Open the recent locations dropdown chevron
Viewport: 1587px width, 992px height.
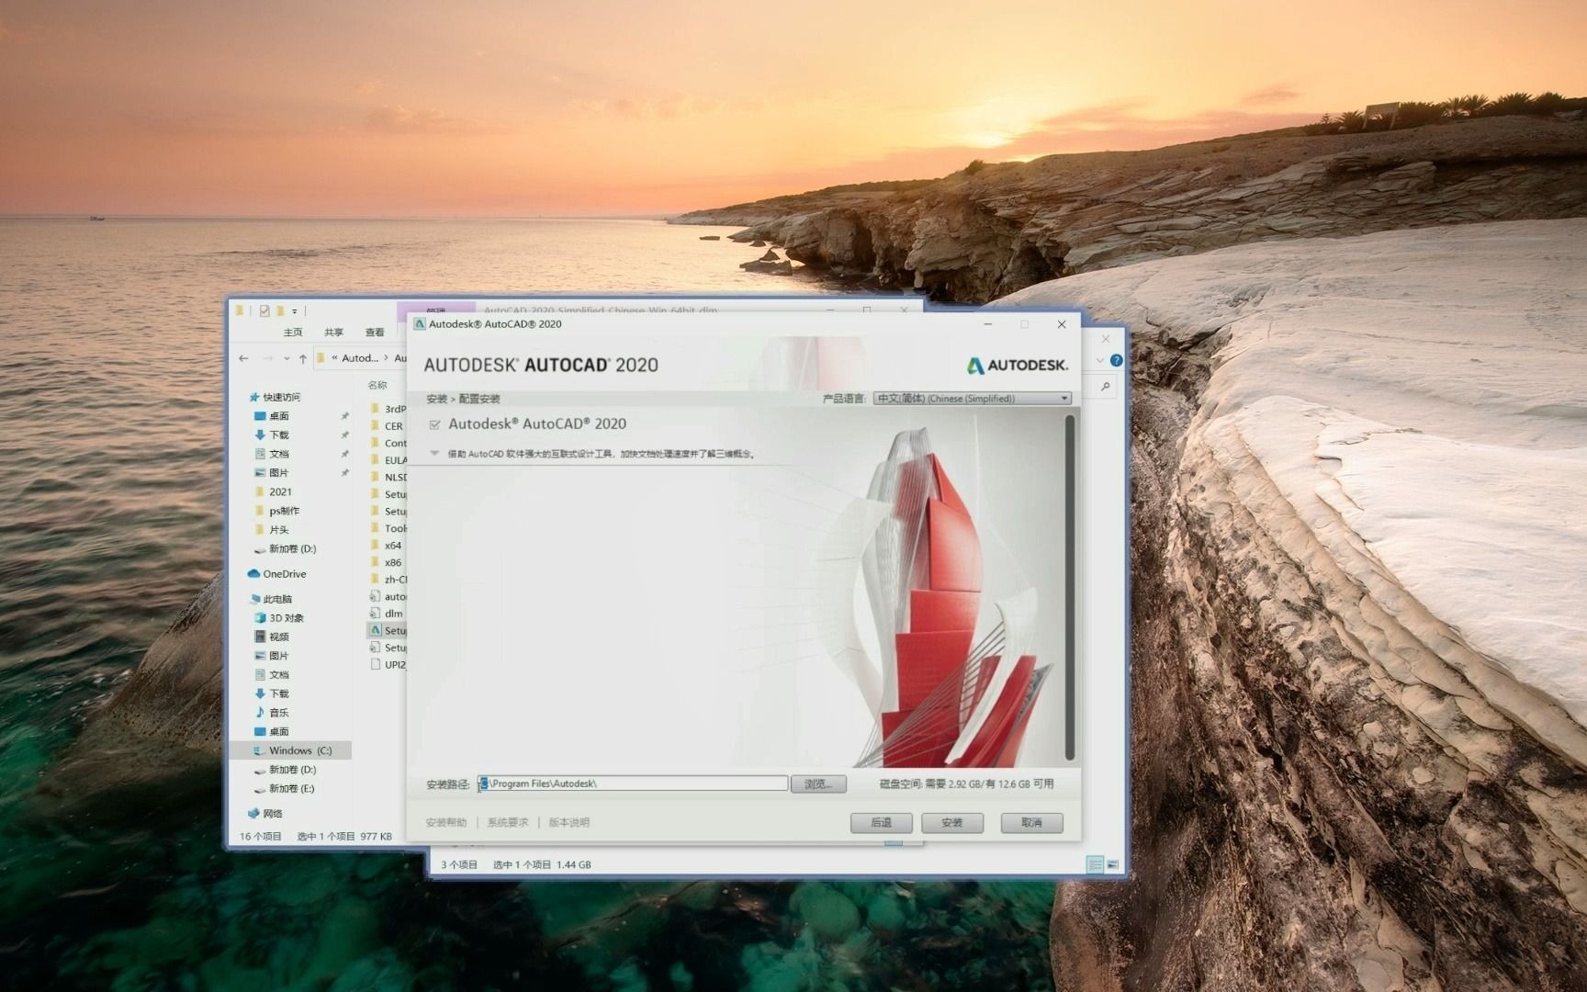tap(287, 358)
